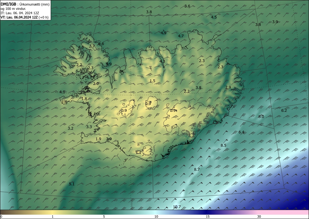This screenshot has height=219, width=309.
Task: Click the 2.9 value near the east coast
Action: [228, 87]
